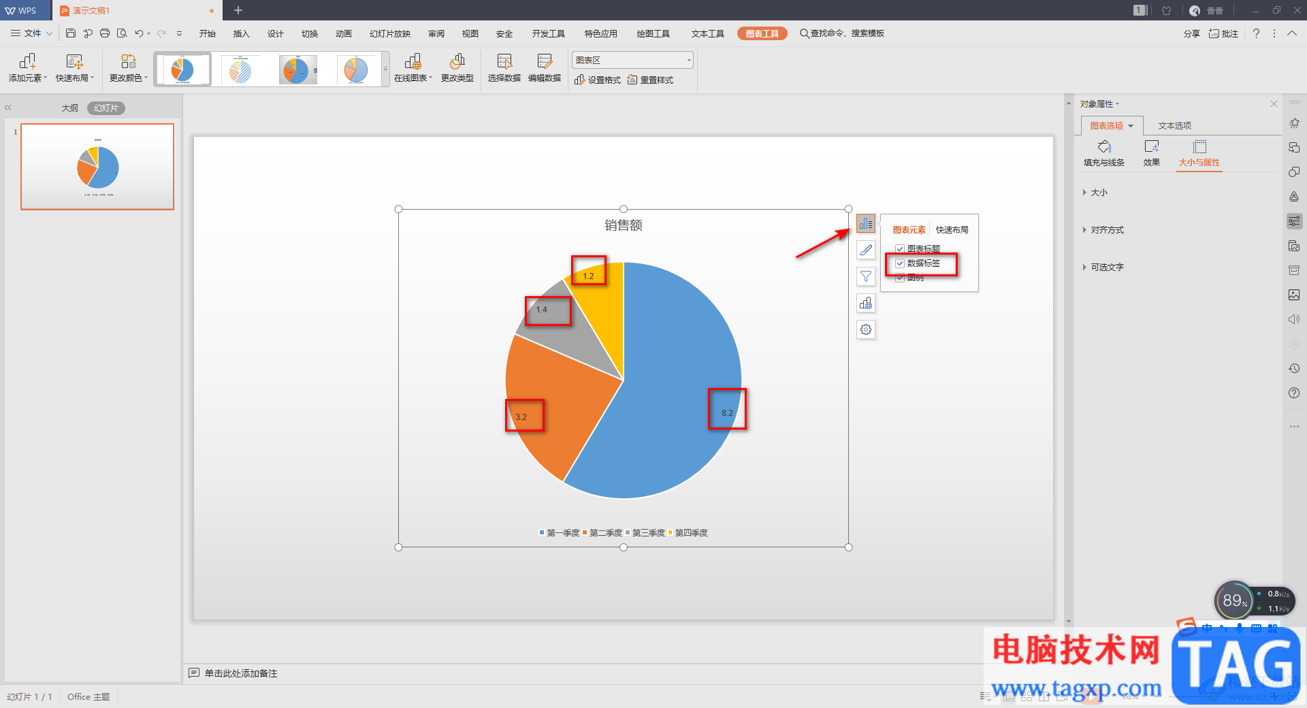Select the striped pie chart style thumbnail

coord(240,69)
